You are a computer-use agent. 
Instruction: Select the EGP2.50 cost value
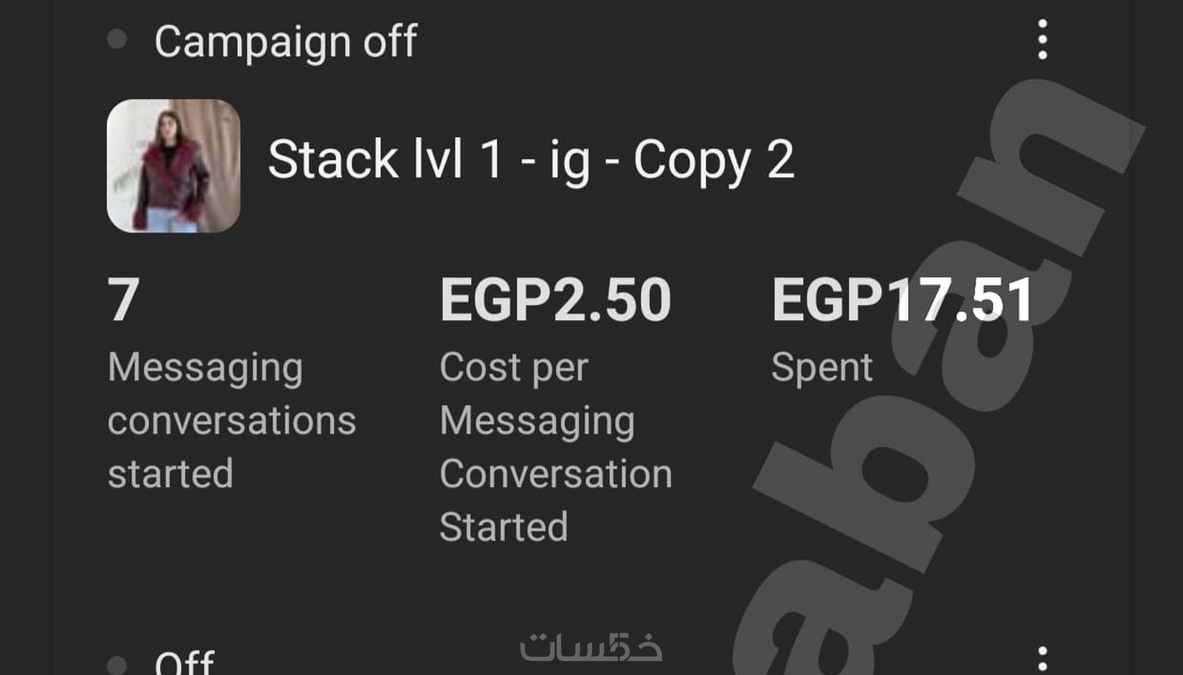coord(555,300)
